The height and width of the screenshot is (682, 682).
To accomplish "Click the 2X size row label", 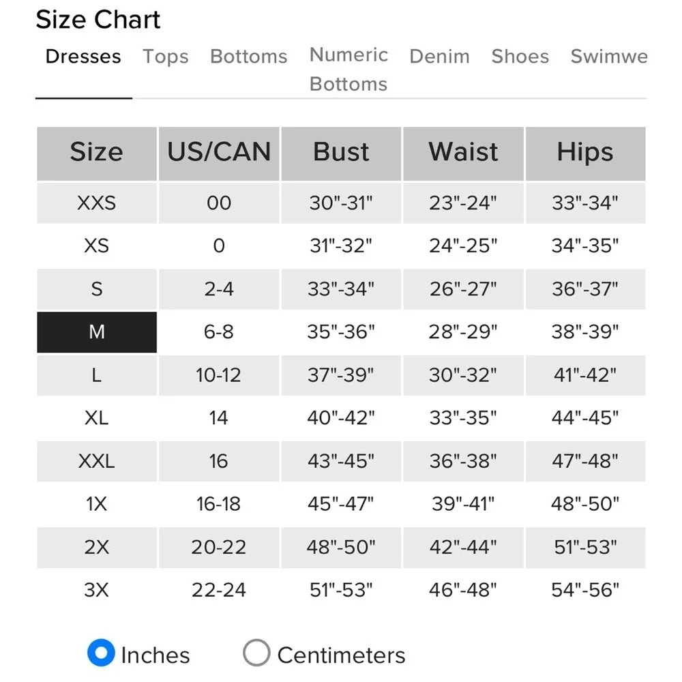I will pos(97,547).
